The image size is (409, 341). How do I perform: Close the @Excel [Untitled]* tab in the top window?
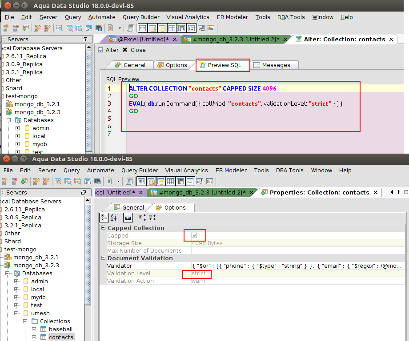pyautogui.click(x=175, y=40)
